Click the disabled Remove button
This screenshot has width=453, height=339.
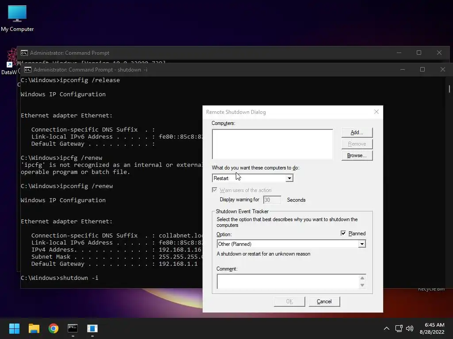[x=357, y=144]
